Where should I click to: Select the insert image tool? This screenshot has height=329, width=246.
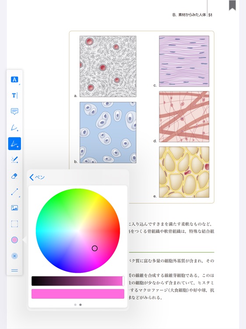point(14,208)
